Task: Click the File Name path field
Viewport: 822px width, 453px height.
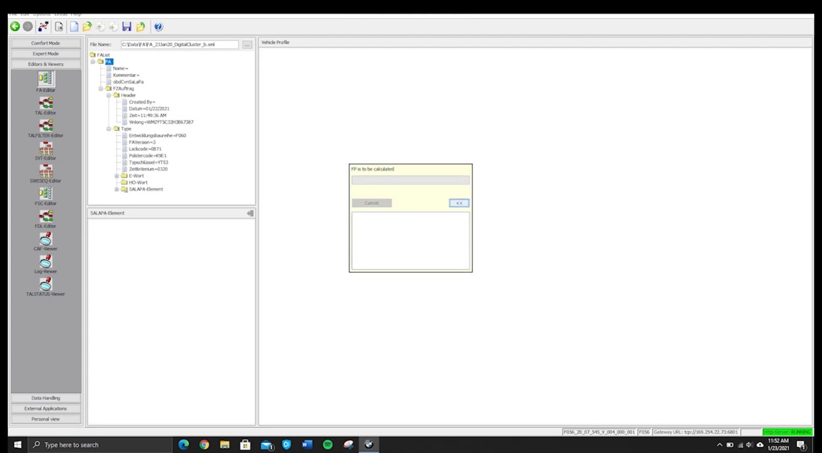Action: point(180,45)
